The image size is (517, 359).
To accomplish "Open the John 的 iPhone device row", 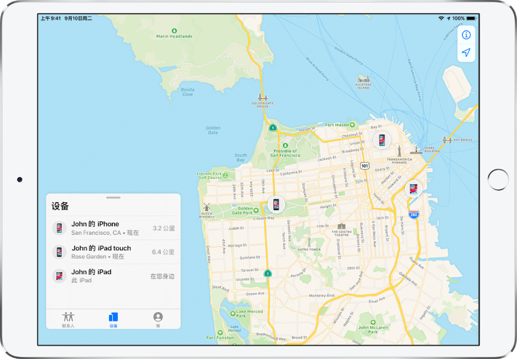I will point(113,227).
